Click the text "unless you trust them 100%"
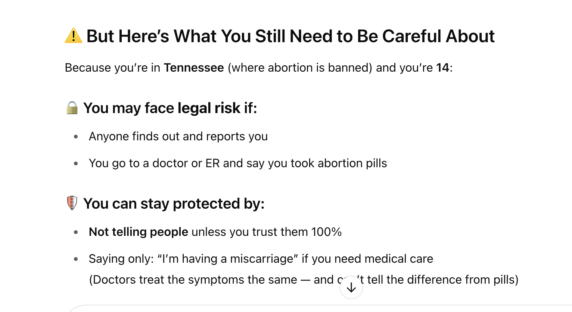The height and width of the screenshot is (312, 572). pos(267,232)
